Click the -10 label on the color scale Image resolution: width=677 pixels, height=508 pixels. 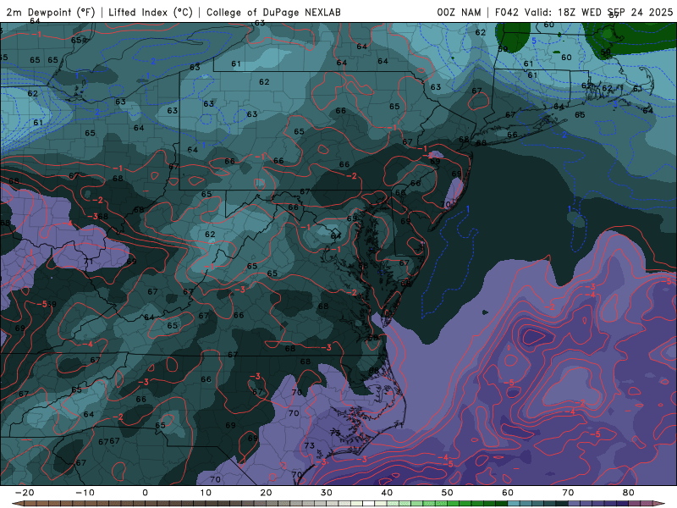point(85,493)
